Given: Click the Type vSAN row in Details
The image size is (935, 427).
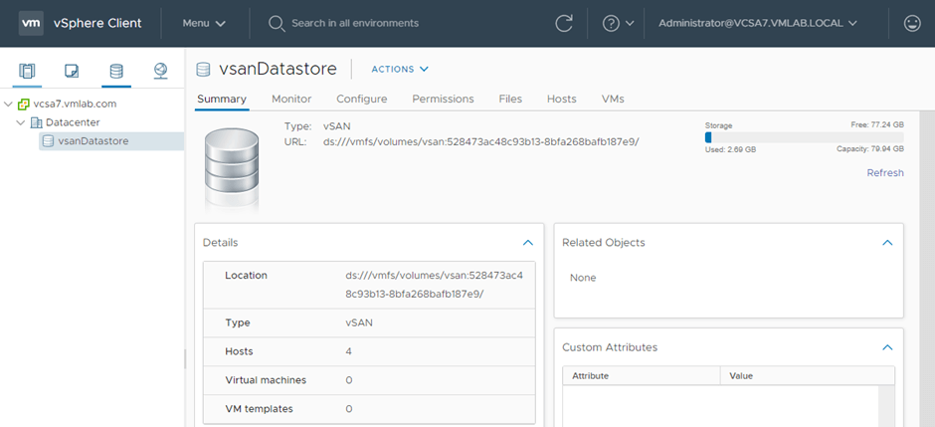Looking at the screenshot, I should (x=369, y=322).
